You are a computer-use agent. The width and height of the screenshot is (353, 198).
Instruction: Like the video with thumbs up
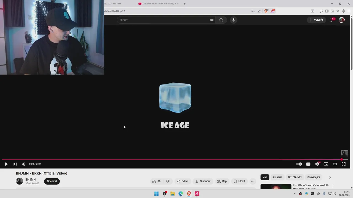pos(156,181)
